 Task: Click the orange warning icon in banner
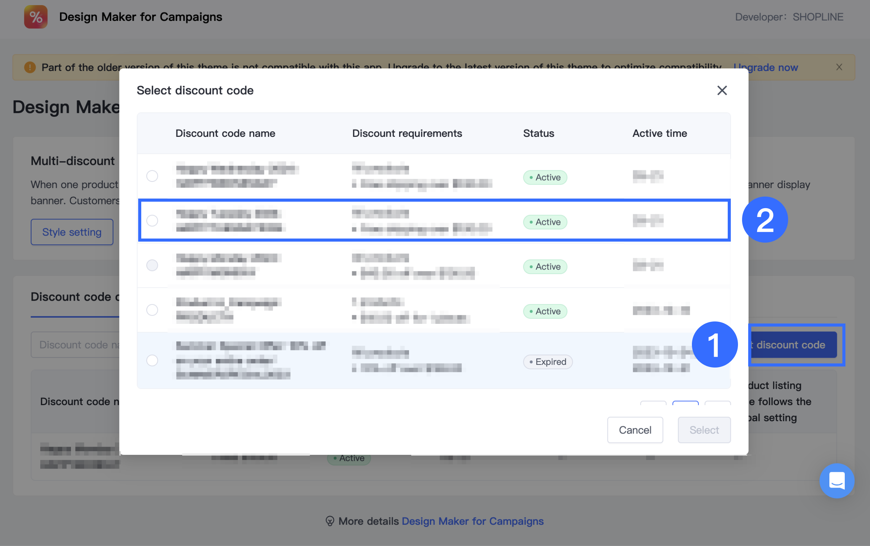[x=30, y=67]
